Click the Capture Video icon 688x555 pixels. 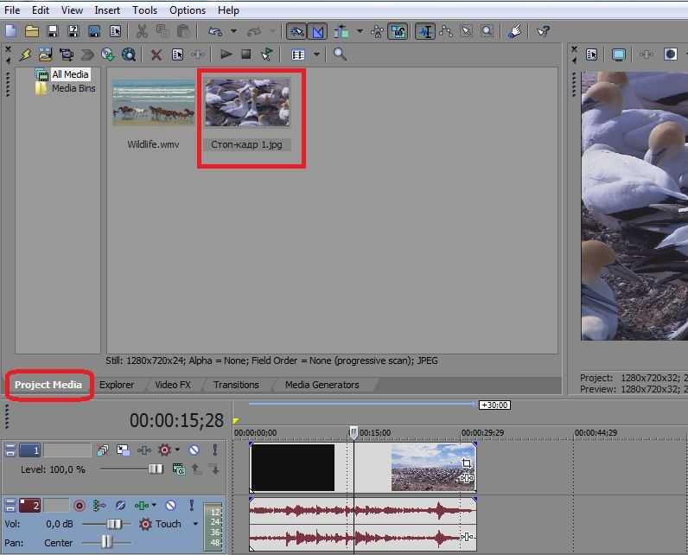click(67, 54)
